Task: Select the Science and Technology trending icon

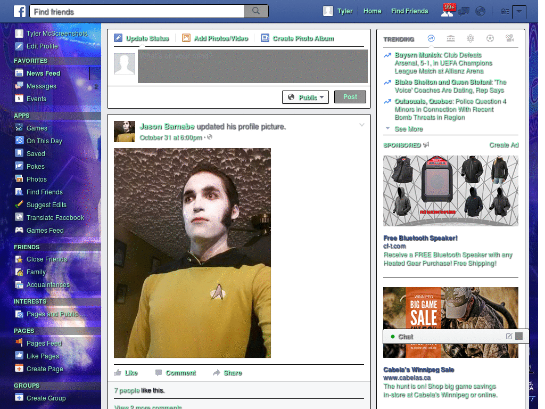Action: click(470, 38)
